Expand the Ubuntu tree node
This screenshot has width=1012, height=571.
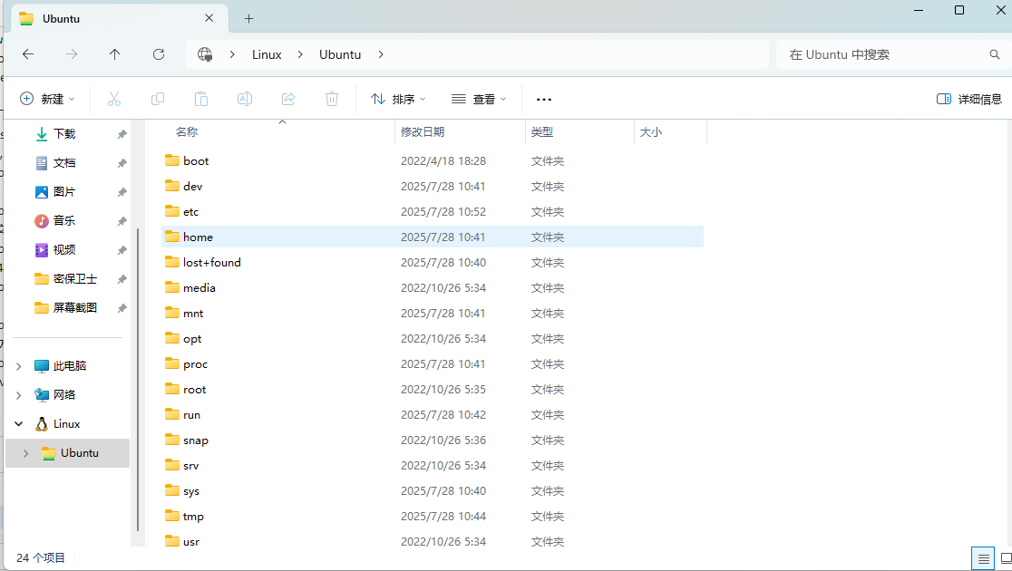click(25, 453)
